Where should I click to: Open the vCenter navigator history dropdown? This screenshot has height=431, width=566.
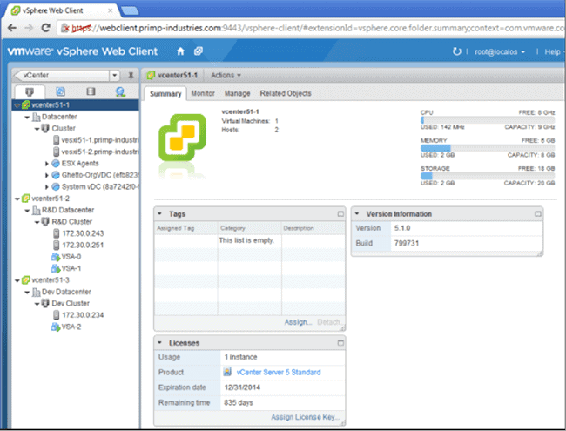[x=114, y=75]
